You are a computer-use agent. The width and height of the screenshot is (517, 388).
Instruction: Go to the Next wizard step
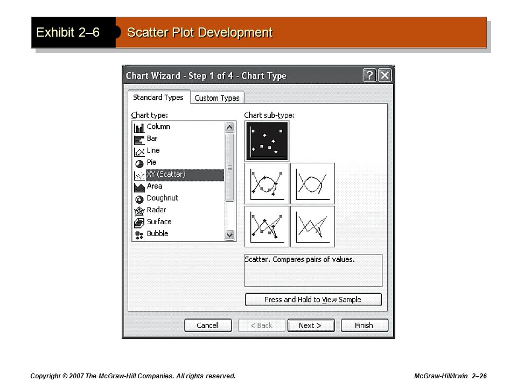point(311,325)
